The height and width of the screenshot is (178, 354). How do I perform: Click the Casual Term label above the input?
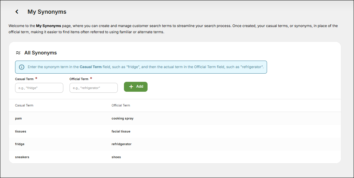(24, 79)
